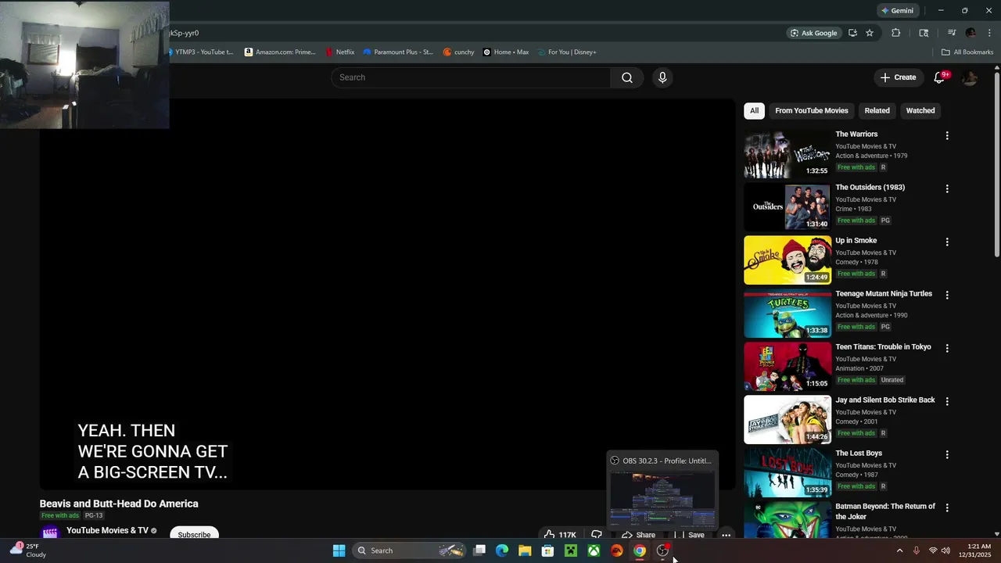Image resolution: width=1001 pixels, height=563 pixels.
Task: Click the Windows taskbar Search box
Action: click(409, 550)
